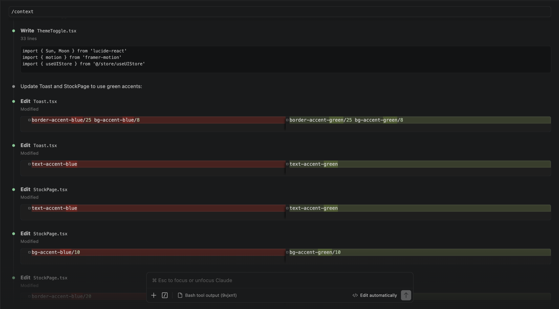559x309 pixels.
Task: Click the code brackets icon near Edit automatically
Action: tap(355, 295)
